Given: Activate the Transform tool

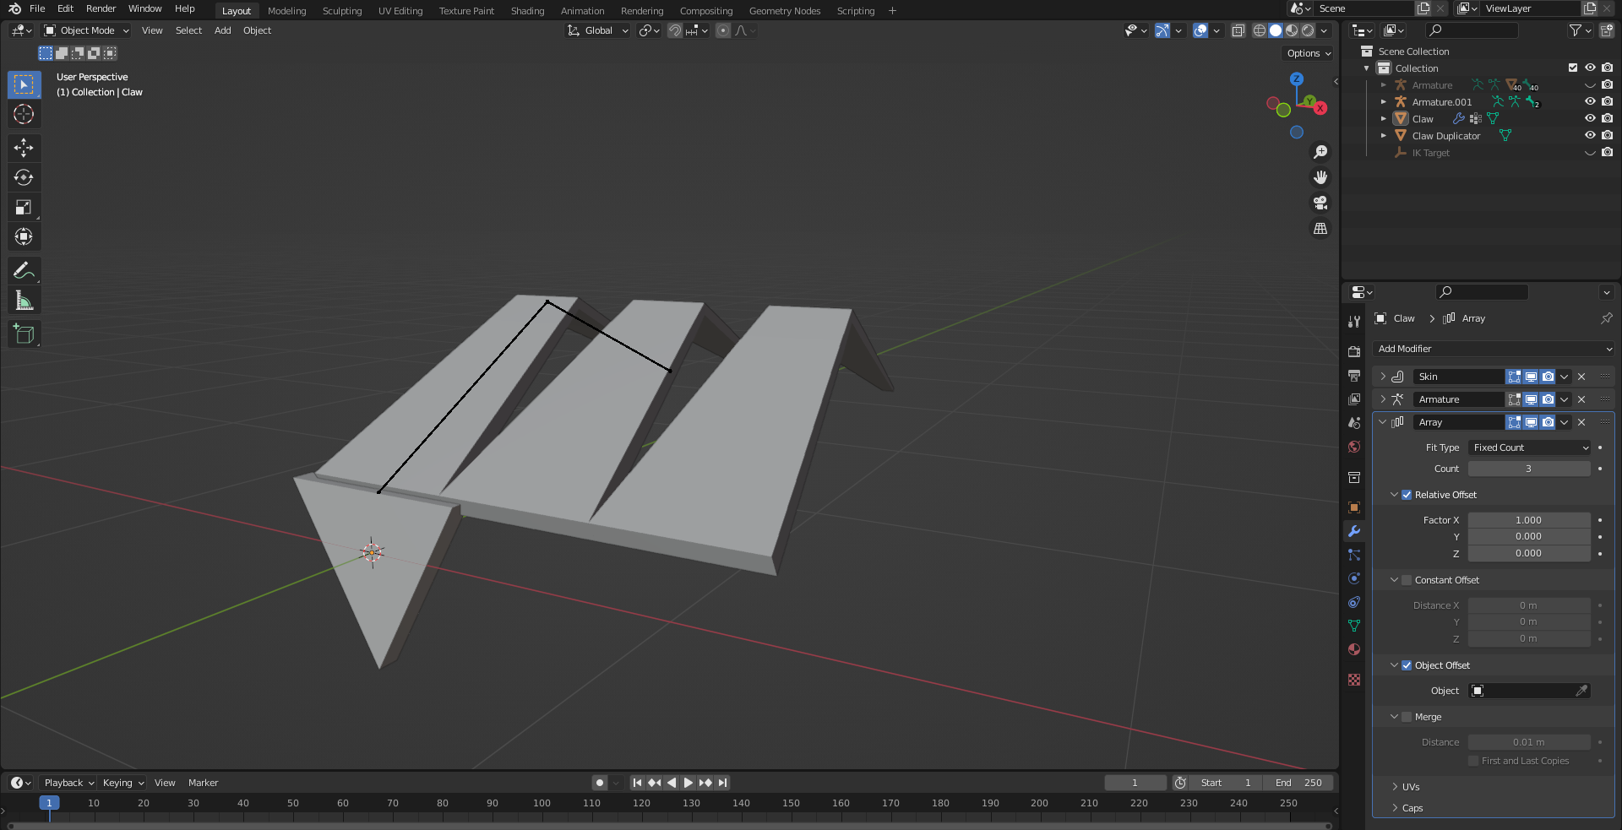Looking at the screenshot, I should pyautogui.click(x=24, y=236).
